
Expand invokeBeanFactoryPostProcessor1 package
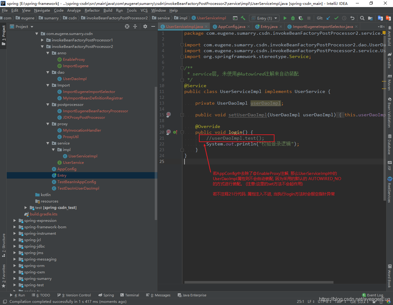coord(42,40)
